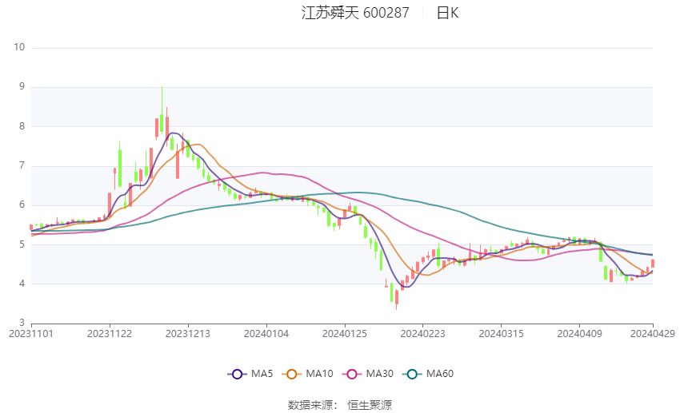Click the 20240223 x-axis date label
The width and height of the screenshot is (680, 413).
(423, 334)
